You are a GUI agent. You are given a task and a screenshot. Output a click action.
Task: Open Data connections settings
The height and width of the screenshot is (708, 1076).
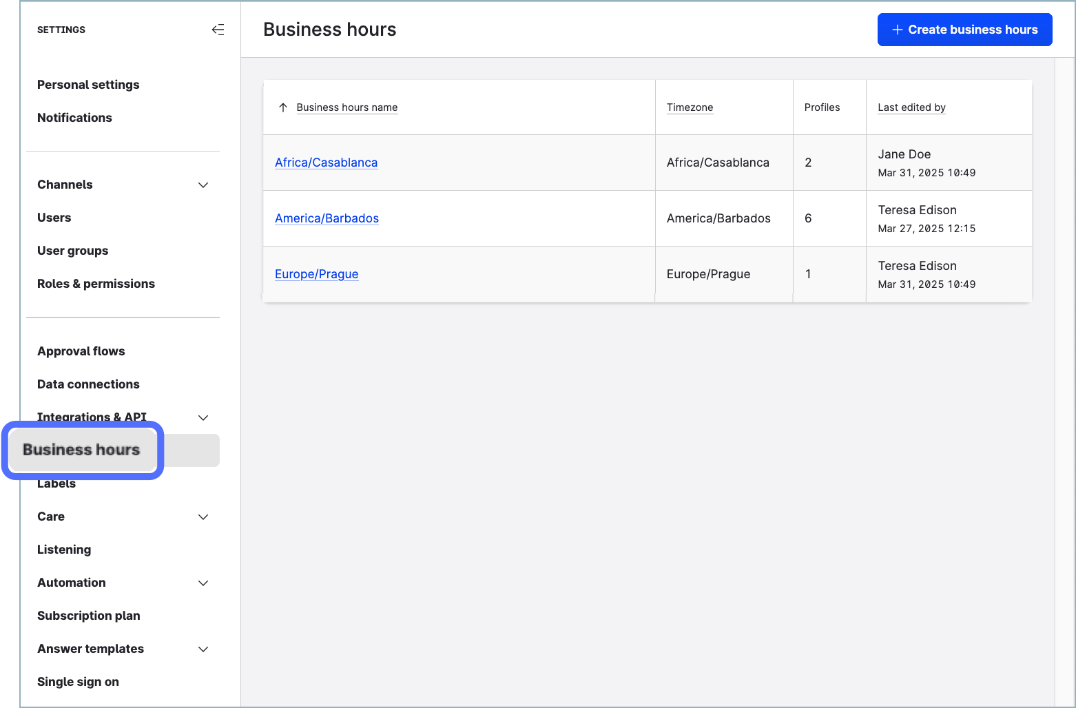88,384
